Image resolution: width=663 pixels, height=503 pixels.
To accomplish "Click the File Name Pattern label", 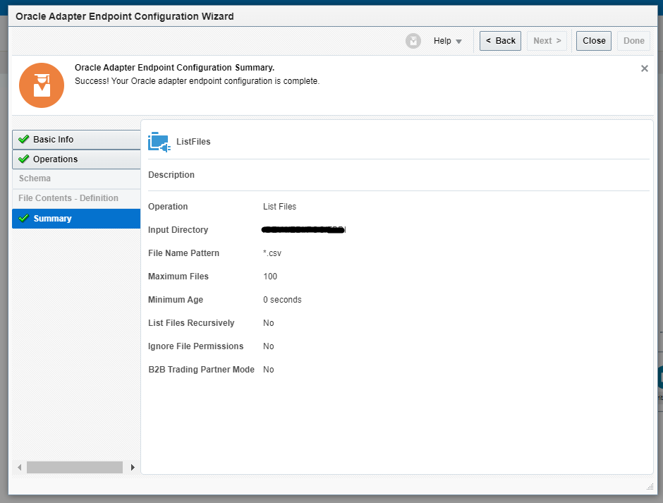I will [x=183, y=253].
